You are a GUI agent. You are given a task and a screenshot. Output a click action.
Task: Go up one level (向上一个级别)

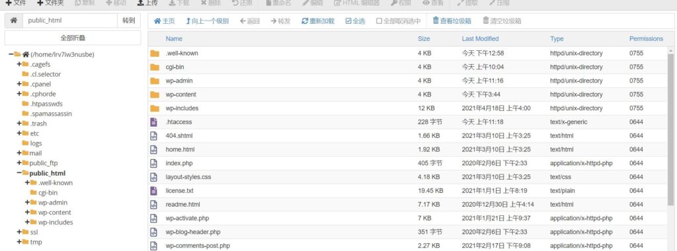(207, 20)
